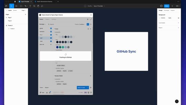This screenshot has height=105, width=186.
Task: Switch to the Settings tab in plugin
Action: pos(53,19)
